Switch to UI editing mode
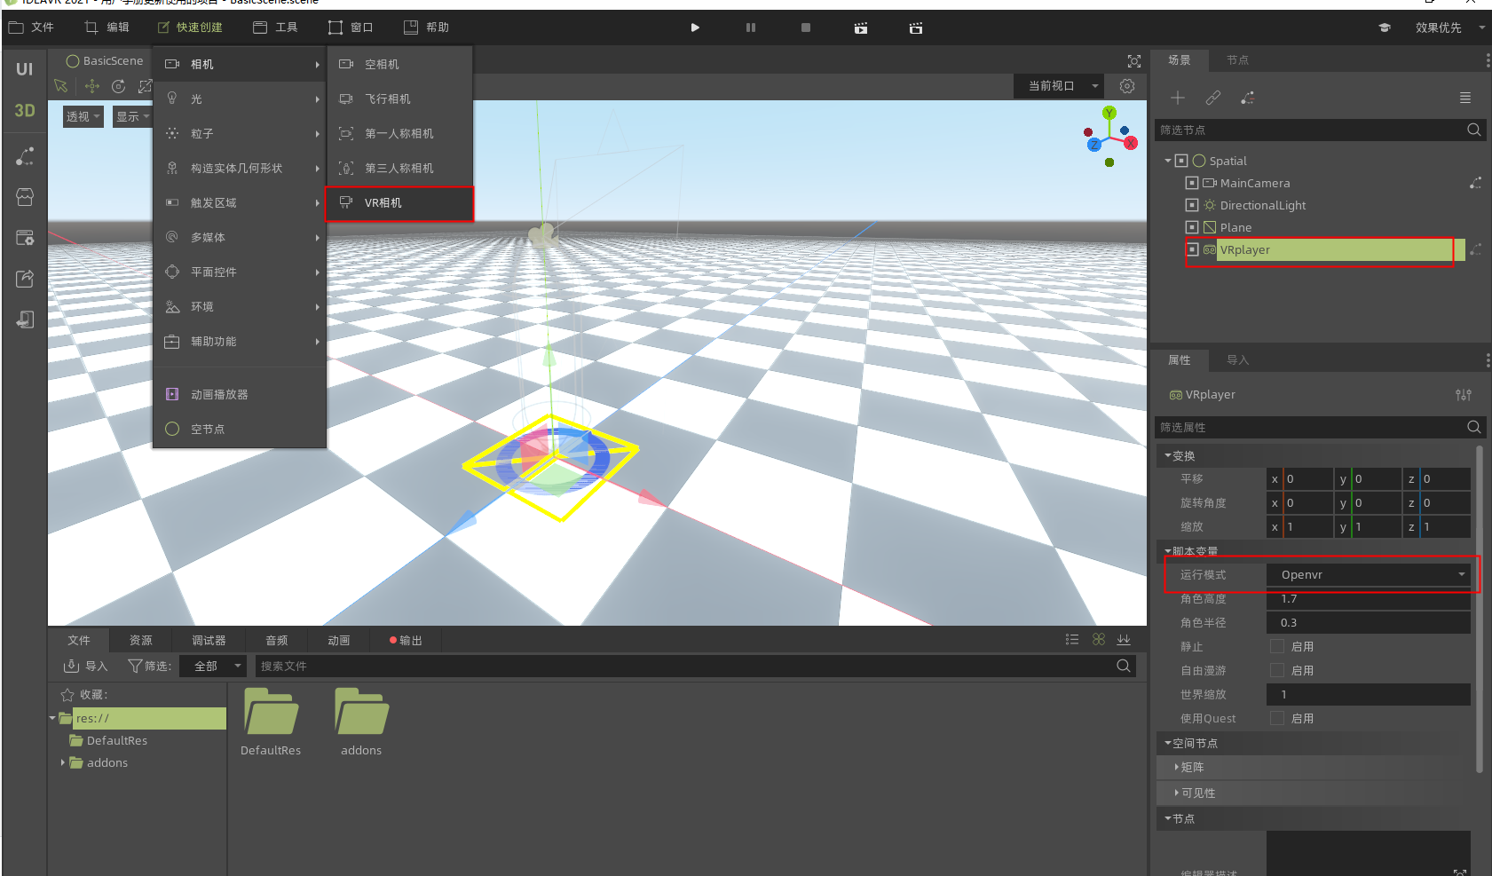Image resolution: width=1492 pixels, height=876 pixels. point(24,69)
